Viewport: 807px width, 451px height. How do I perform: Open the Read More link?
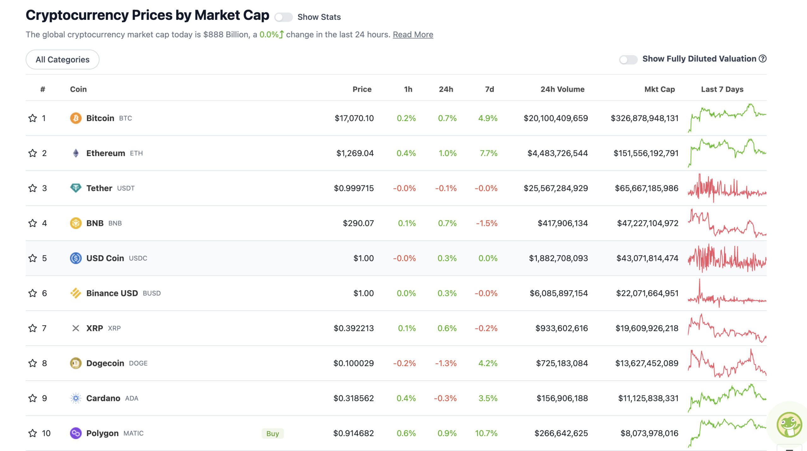tap(413, 34)
